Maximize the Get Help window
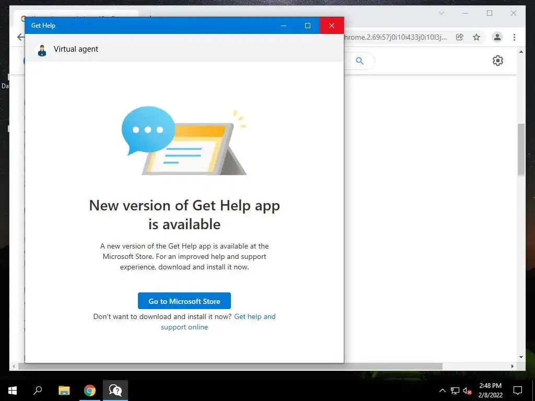Image resolution: width=535 pixels, height=401 pixels. 307,26
